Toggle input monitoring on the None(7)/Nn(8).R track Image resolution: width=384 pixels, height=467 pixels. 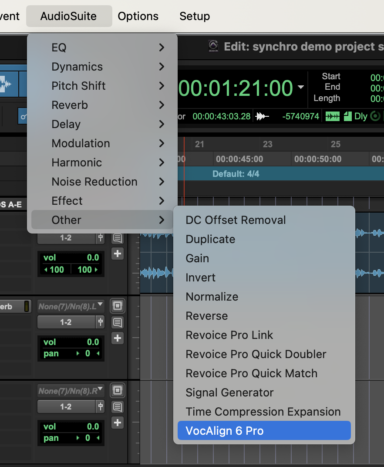point(117,390)
